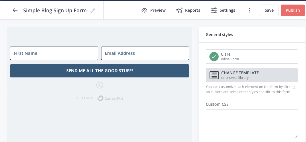This screenshot has width=306, height=142.
Task: Click the back arrow icon
Action: click(x=15, y=10)
